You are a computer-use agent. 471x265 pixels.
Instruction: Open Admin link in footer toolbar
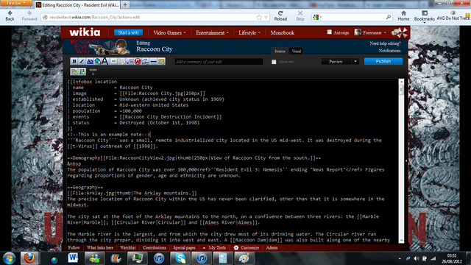(272, 248)
